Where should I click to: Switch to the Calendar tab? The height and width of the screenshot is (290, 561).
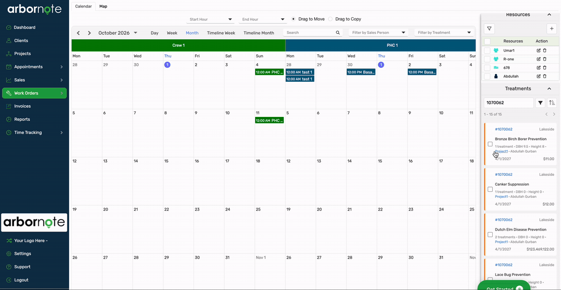click(84, 7)
